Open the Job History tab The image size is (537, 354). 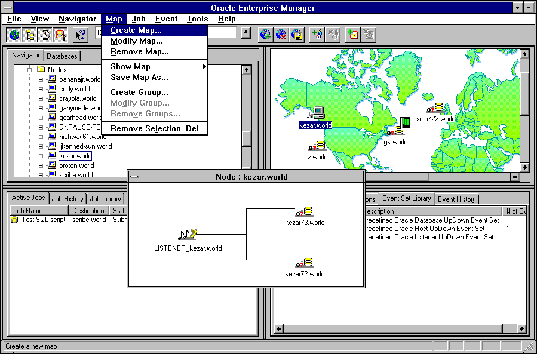67,199
